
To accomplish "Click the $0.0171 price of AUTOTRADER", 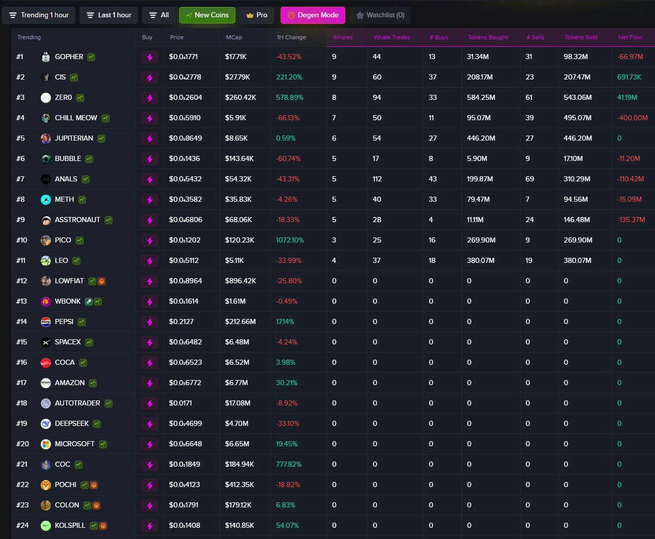I will click(181, 403).
